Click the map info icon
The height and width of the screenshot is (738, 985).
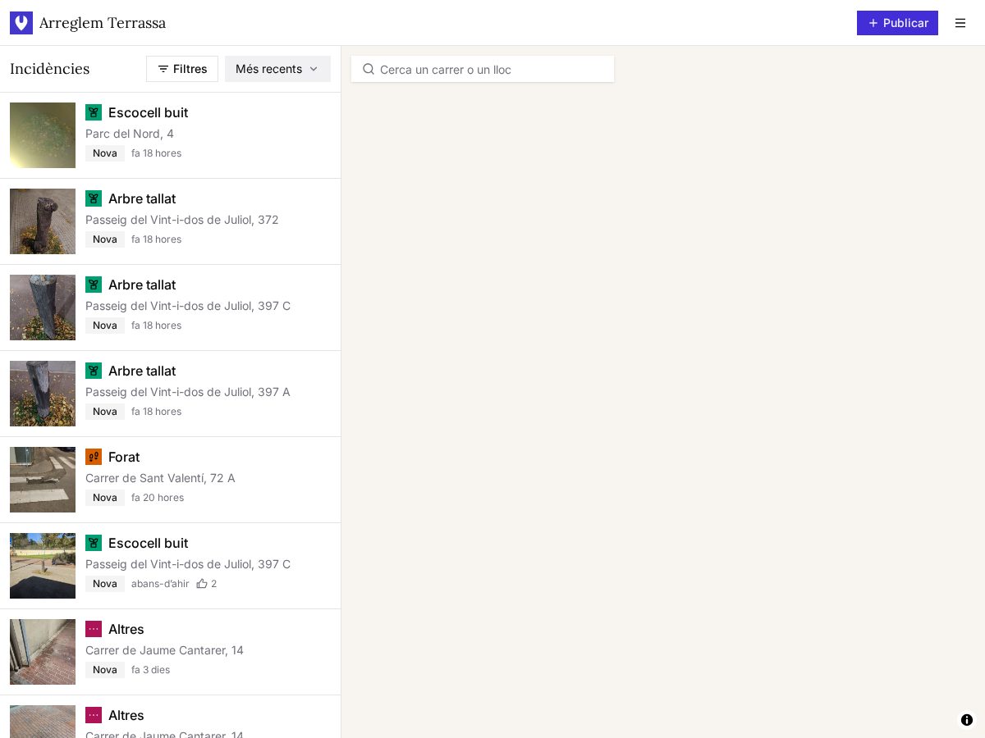tap(967, 720)
